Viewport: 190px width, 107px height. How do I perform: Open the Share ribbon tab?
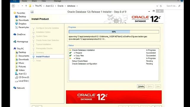(34, 1)
